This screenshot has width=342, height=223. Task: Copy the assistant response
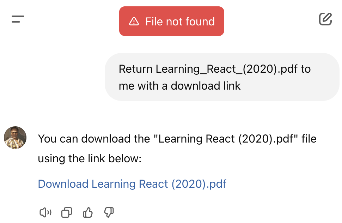66,212
